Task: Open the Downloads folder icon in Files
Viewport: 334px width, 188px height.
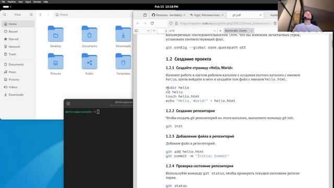Action: [123, 34]
